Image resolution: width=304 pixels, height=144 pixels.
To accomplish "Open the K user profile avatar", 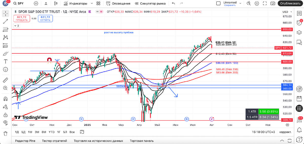I will 5,4.
